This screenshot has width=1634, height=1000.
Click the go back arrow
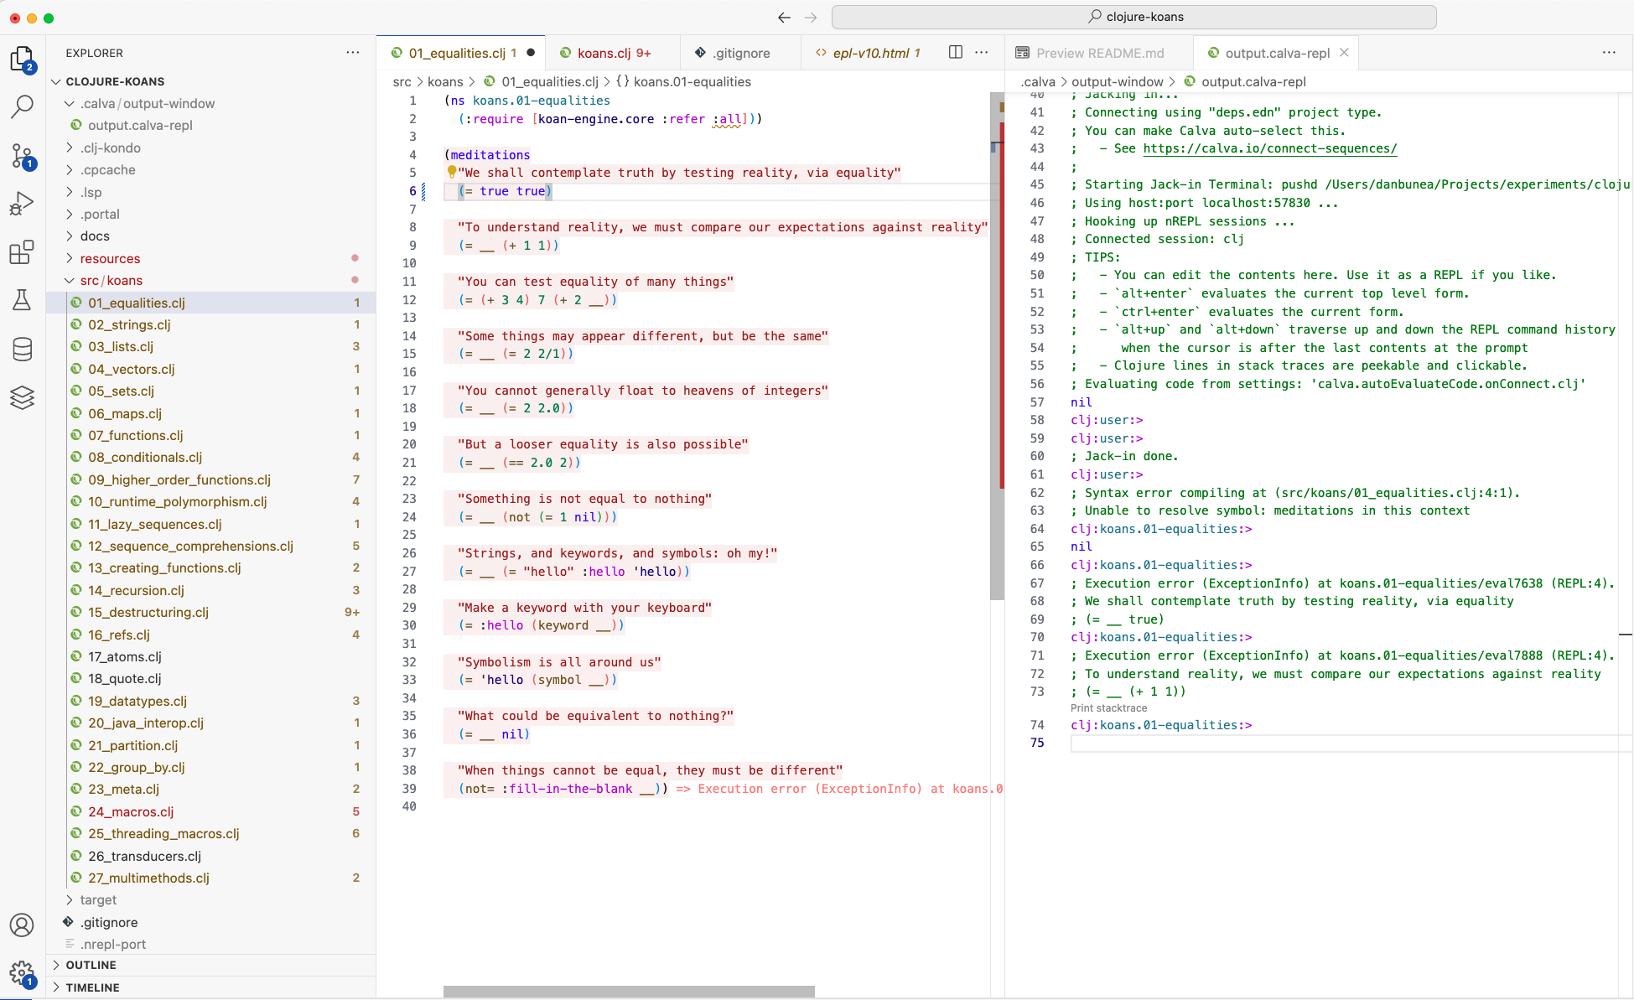coord(784,18)
